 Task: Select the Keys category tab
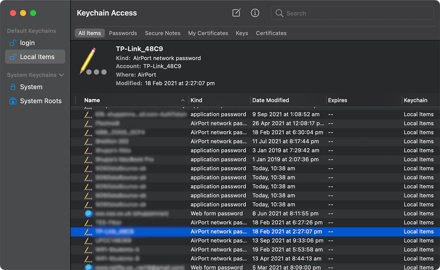point(242,33)
